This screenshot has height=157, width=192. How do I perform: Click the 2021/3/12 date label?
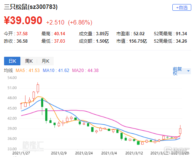point(134,153)
